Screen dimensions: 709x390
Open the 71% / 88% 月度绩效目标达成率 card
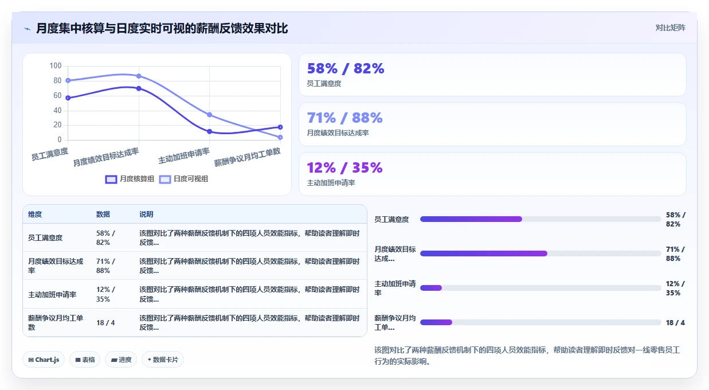[492, 124]
